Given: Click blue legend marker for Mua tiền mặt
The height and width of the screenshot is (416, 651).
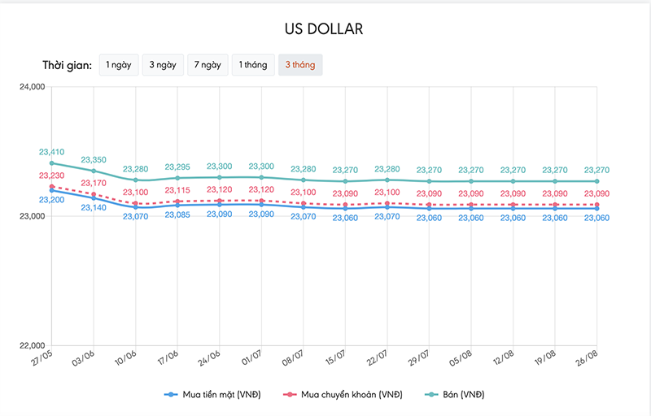Looking at the screenshot, I should point(171,394).
